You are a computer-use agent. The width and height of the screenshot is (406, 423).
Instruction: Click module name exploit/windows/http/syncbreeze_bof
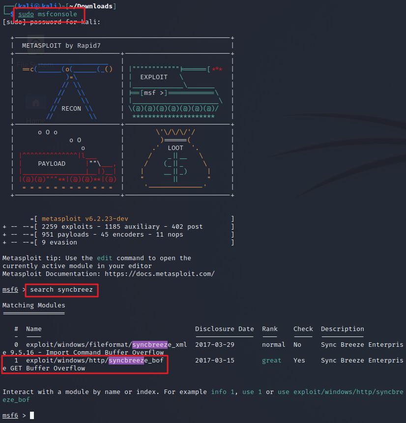(95, 361)
